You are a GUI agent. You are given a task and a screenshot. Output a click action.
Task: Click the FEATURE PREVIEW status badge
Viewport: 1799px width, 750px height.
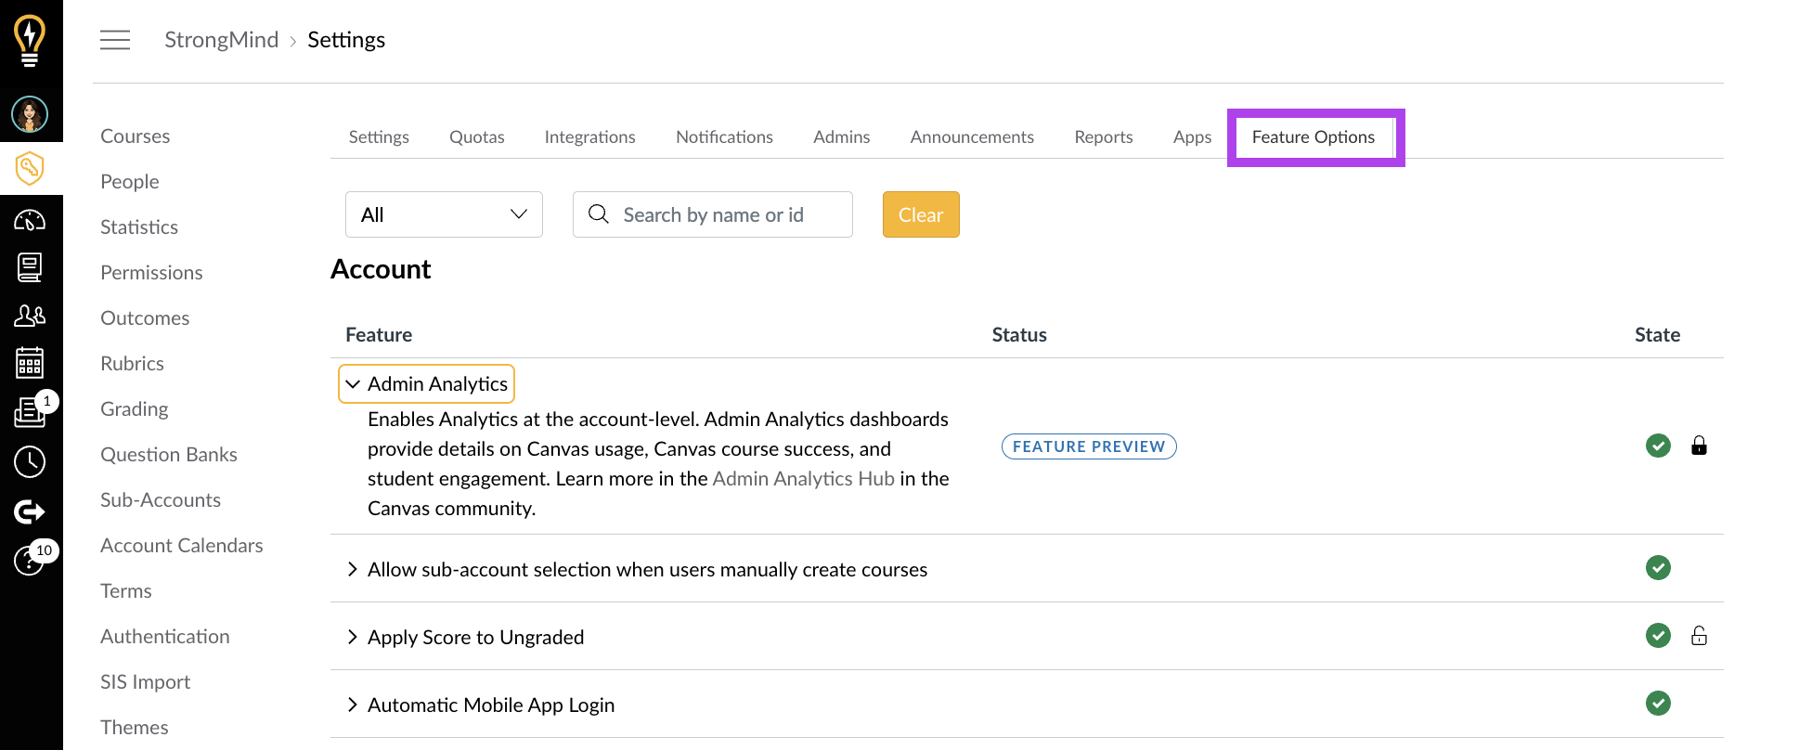coord(1089,446)
